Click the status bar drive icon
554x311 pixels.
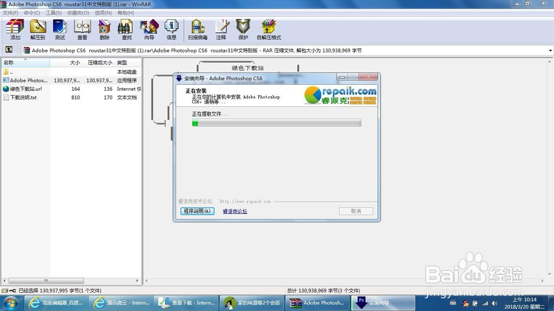tap(4, 291)
